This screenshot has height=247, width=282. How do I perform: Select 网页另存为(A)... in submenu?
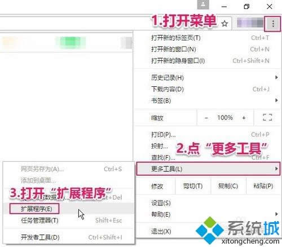tap(69, 169)
